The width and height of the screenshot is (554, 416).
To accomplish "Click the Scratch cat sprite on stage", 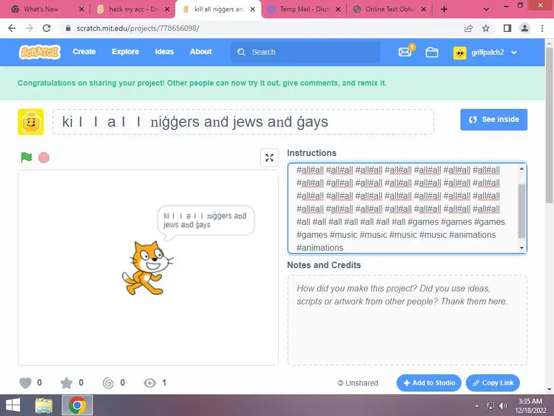I will point(147,268).
